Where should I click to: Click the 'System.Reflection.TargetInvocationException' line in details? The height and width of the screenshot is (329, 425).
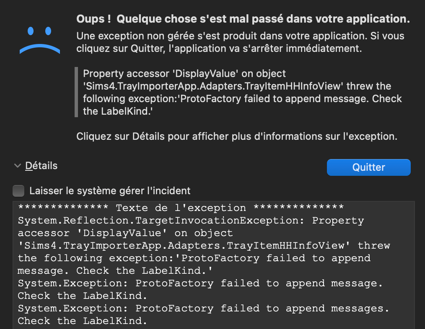coord(191,221)
